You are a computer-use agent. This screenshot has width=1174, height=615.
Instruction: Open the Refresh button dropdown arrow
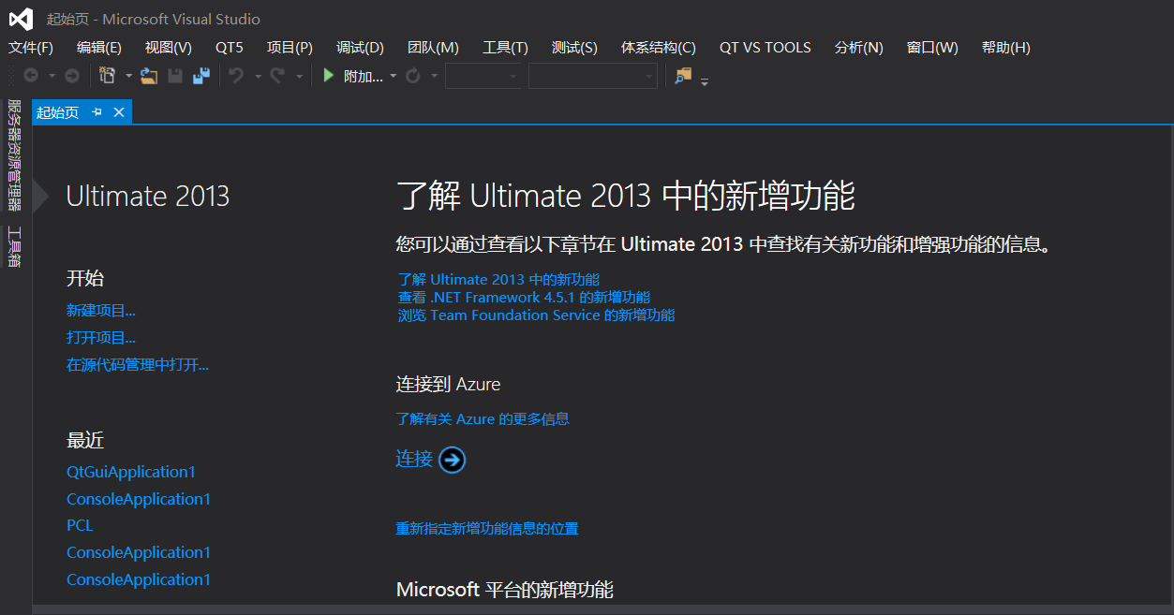[x=434, y=76]
